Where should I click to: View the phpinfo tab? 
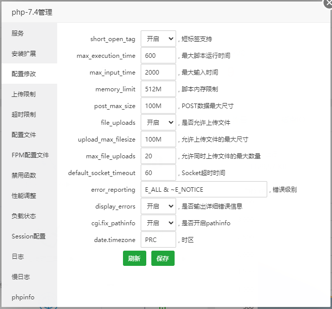coord(23,297)
